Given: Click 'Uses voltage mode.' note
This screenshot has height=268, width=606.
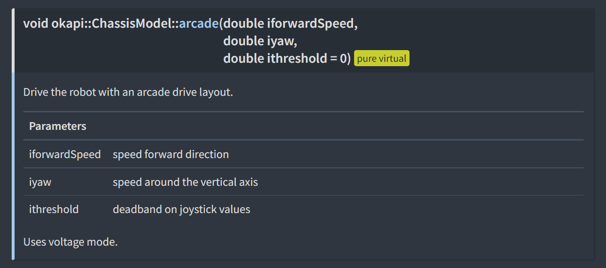Looking at the screenshot, I should coord(71,242).
